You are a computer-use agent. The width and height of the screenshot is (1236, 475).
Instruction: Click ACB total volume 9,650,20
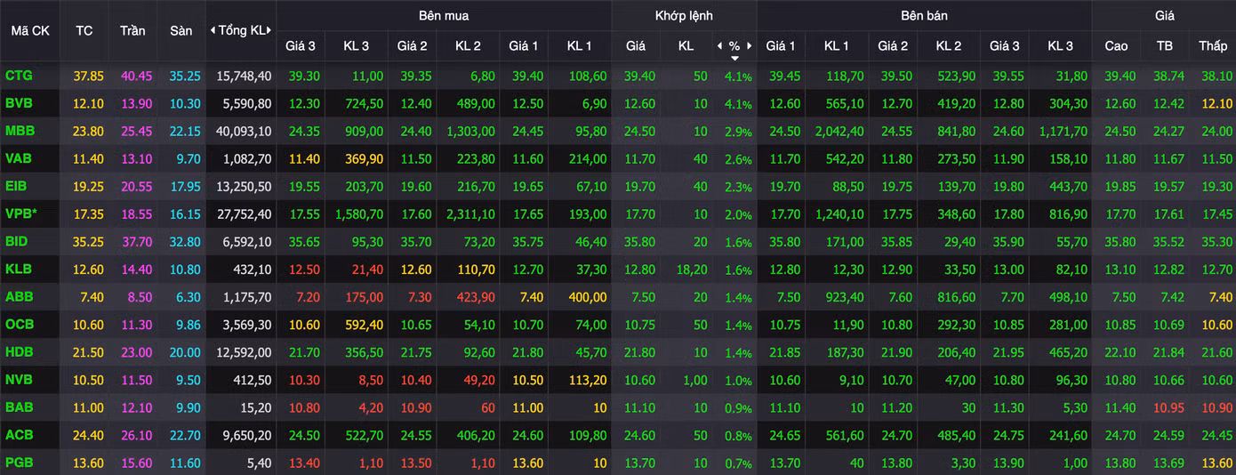pos(248,435)
